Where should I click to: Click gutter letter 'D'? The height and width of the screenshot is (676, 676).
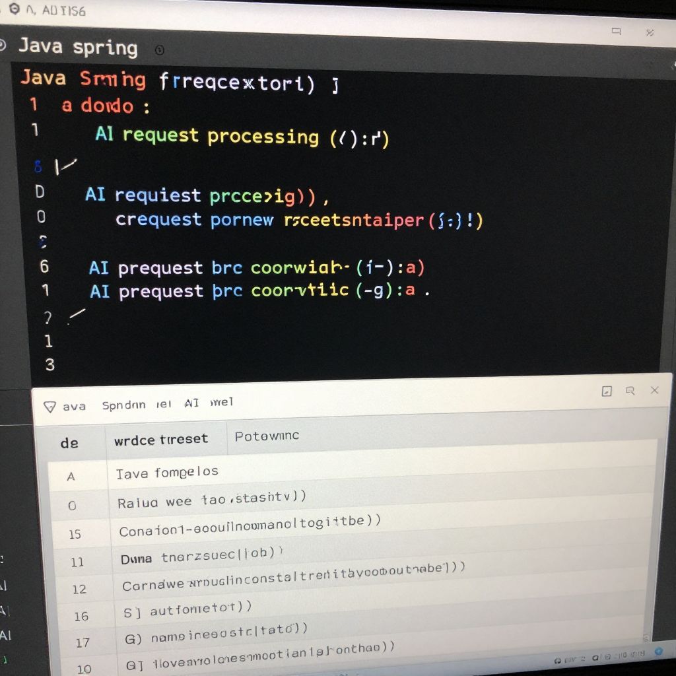click(x=40, y=192)
